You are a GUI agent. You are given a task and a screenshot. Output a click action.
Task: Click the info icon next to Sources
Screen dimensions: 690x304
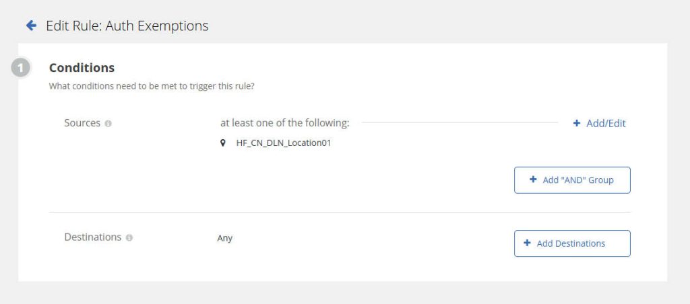click(x=108, y=124)
